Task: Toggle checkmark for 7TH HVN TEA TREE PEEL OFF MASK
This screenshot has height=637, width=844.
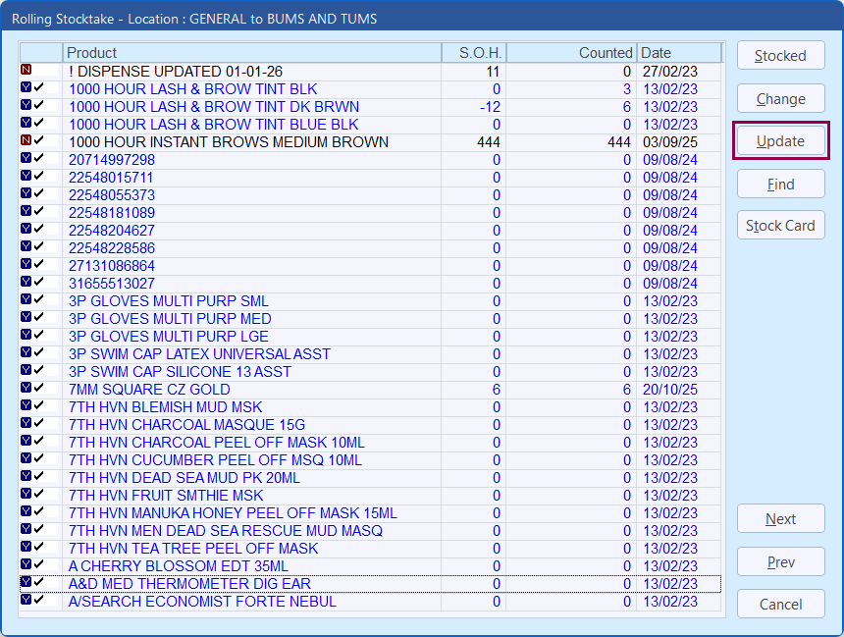Action: click(x=39, y=548)
